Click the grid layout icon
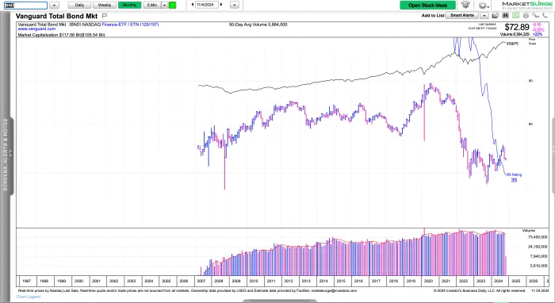The width and height of the screenshot is (555, 303). coord(506,15)
